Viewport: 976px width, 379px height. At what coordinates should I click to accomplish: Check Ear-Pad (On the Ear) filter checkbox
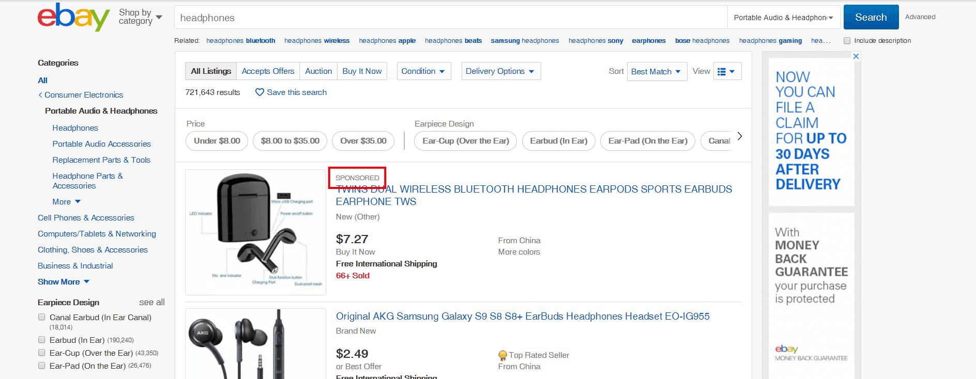click(x=42, y=366)
